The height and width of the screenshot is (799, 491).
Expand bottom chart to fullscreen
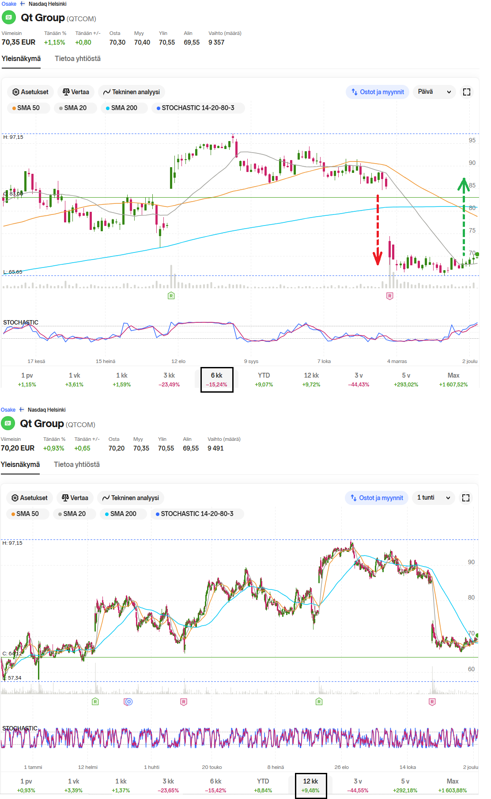coord(466,498)
